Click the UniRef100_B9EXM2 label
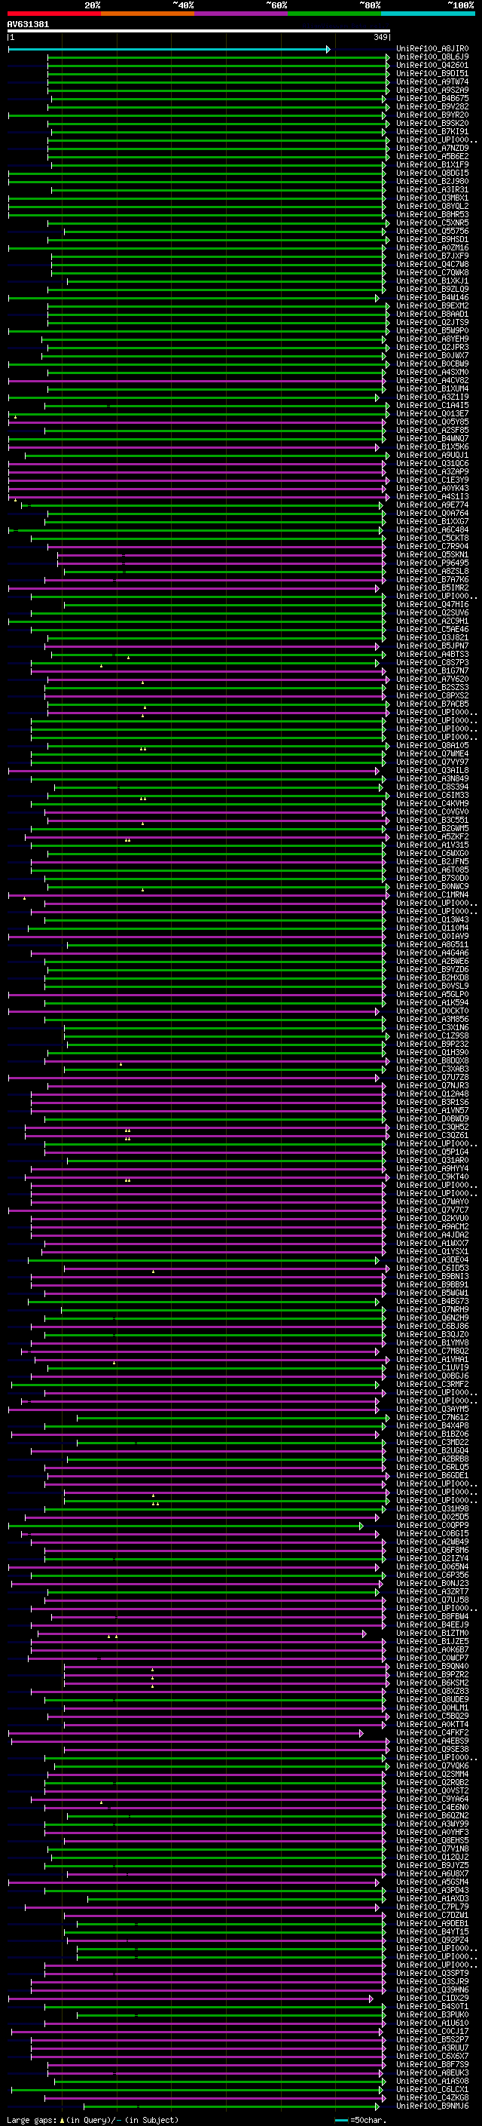 pos(432,306)
